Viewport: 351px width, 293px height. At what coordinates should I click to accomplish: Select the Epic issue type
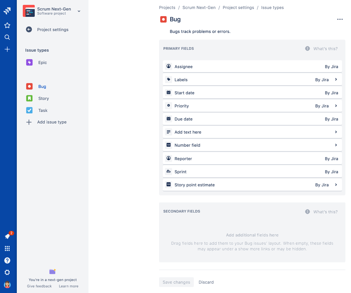click(43, 62)
